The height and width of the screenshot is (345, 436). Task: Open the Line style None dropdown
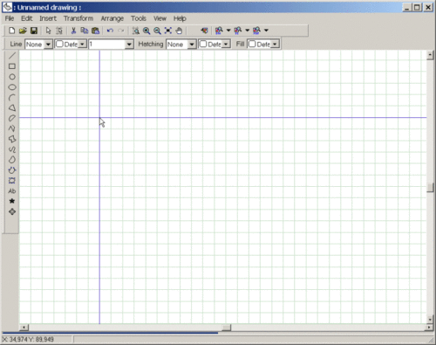(x=48, y=45)
